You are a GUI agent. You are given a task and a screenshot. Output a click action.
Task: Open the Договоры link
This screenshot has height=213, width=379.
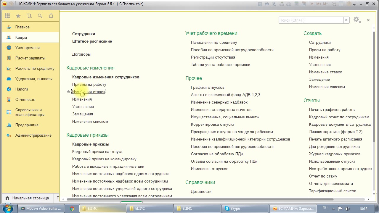(81, 54)
